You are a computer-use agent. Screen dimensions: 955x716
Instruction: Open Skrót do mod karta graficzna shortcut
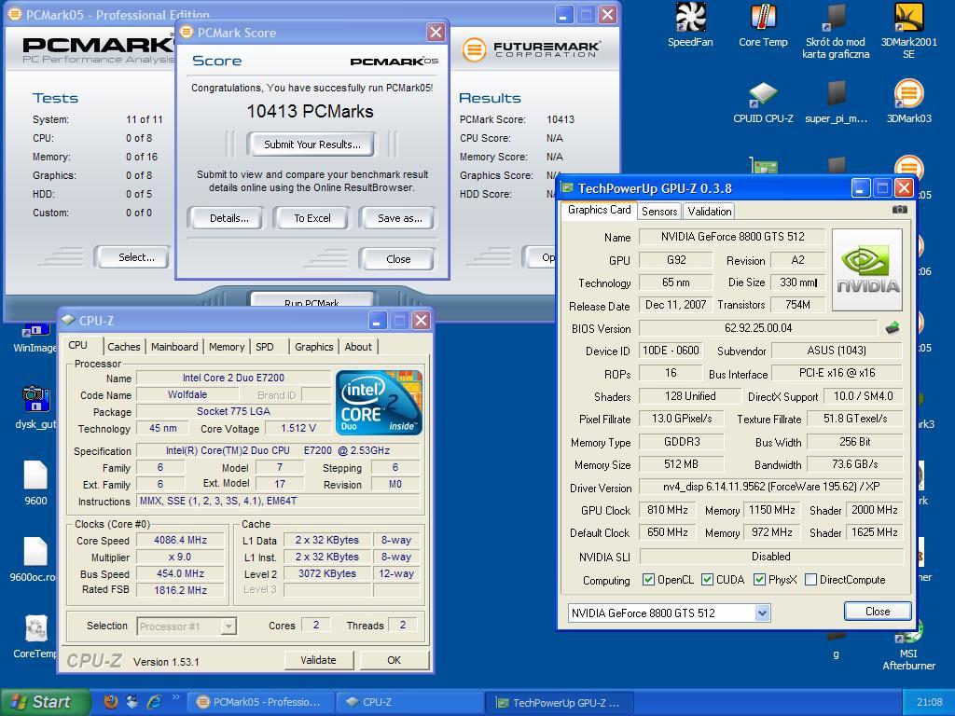tap(836, 31)
